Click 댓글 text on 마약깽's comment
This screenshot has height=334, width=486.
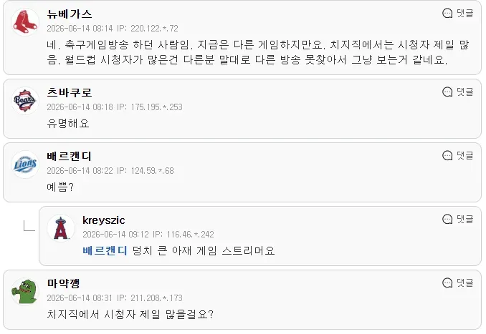[x=465, y=283]
